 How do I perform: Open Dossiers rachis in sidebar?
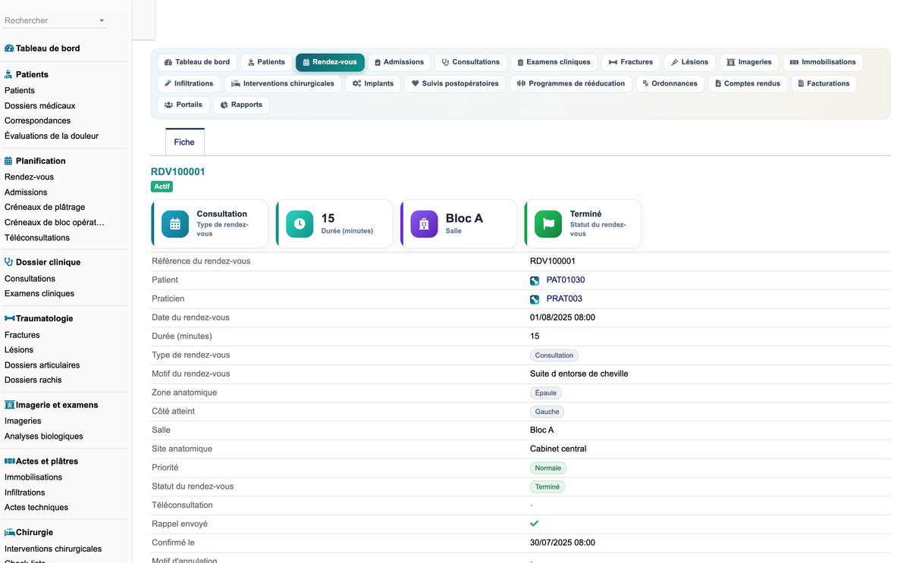point(33,380)
